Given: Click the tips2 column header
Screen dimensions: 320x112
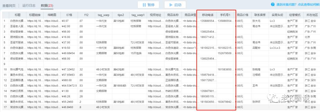Looking at the screenshot, I should coord(121,15).
